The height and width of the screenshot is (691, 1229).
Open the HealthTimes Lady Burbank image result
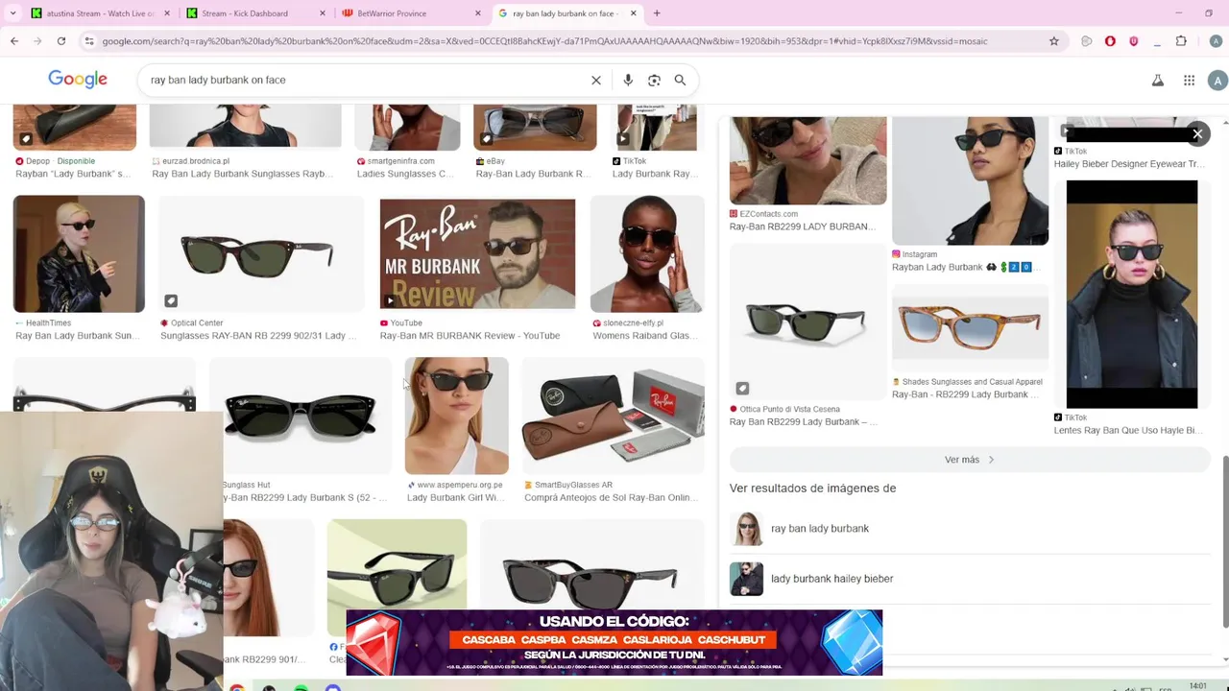[79, 254]
